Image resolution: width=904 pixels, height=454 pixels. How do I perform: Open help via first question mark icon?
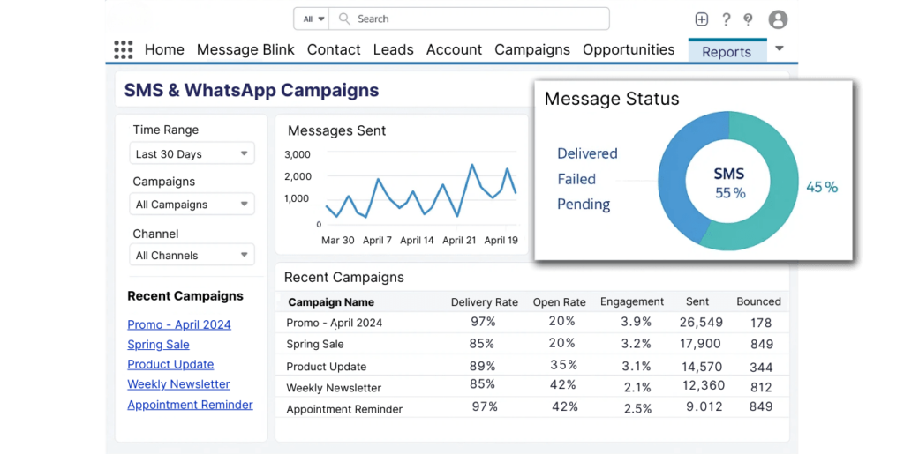(x=726, y=19)
